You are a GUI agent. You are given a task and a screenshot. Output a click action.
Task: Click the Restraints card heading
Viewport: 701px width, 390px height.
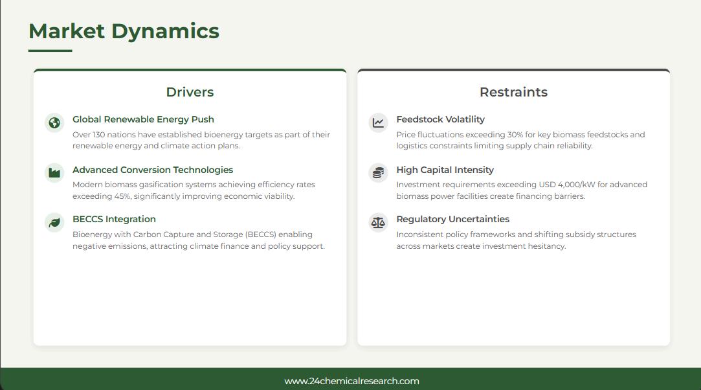coord(514,92)
